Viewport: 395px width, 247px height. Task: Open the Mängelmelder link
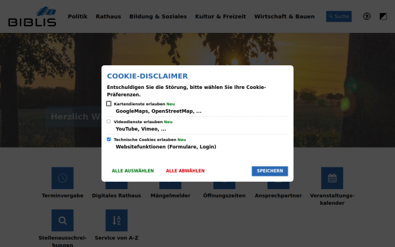171,196
